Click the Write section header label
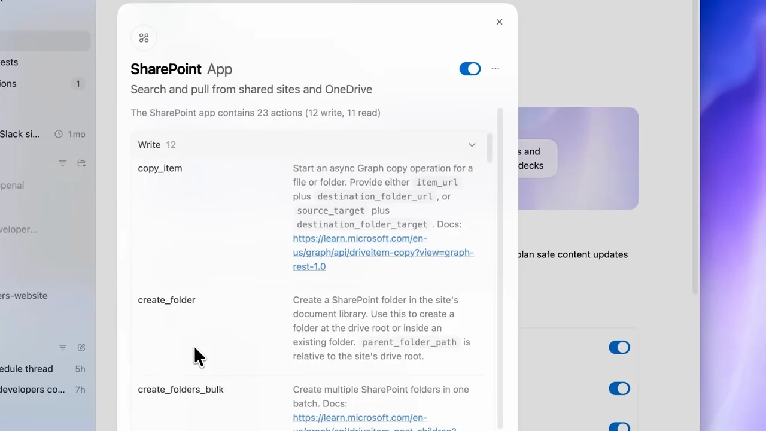 [149, 145]
